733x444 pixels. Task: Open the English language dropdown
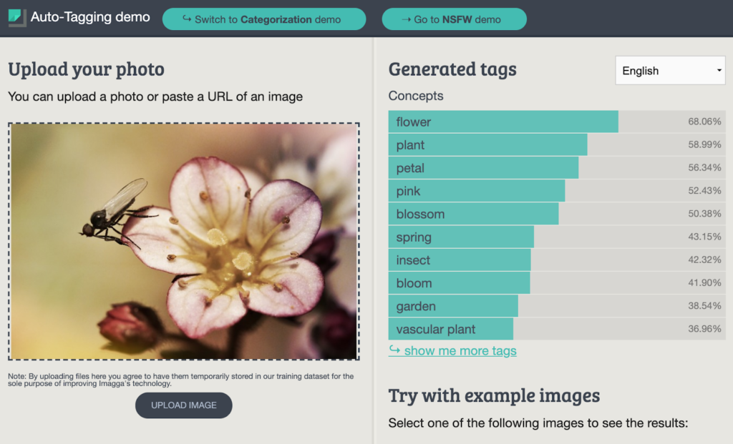(669, 71)
